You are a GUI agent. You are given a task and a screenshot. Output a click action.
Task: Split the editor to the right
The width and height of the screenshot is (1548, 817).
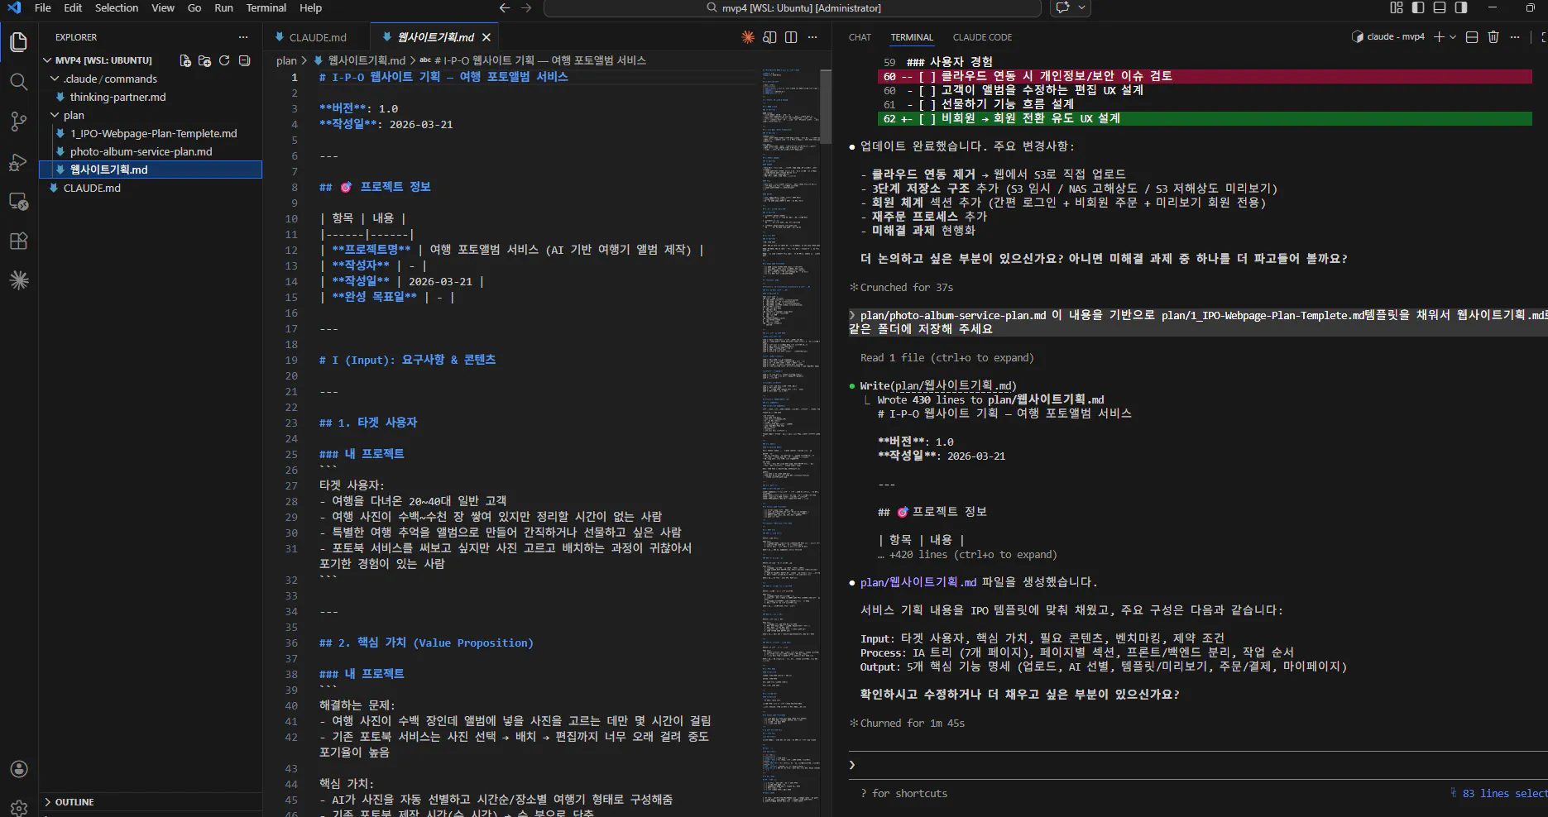pyautogui.click(x=791, y=37)
